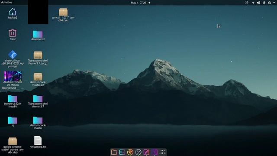The height and width of the screenshot is (156, 277).
Task: Open the clock calendar showing May 4 07:29
Action: click(x=138, y=3)
